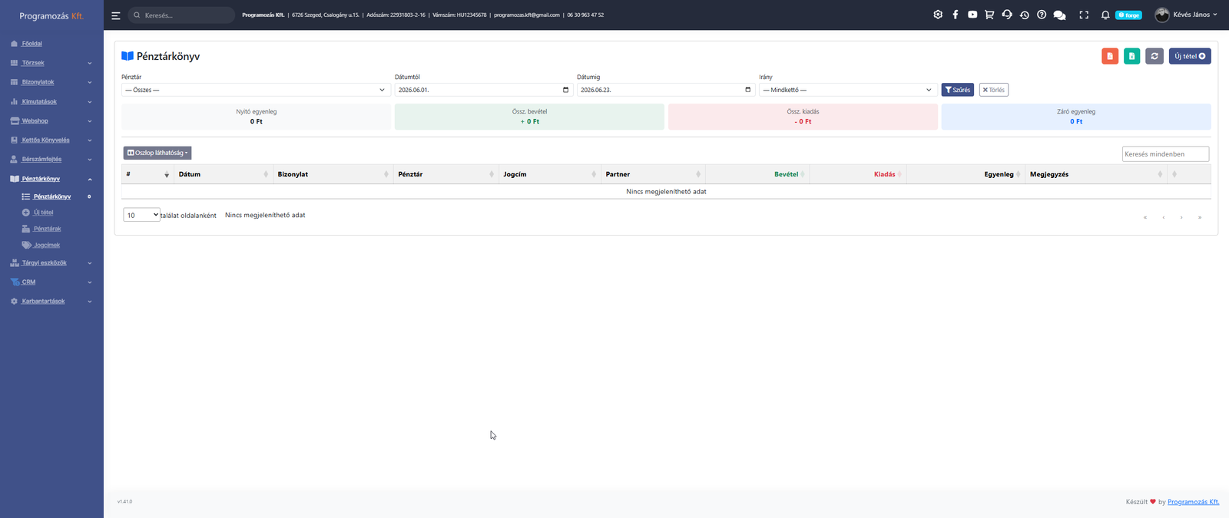Open the Dátumtól calendar picker icon
1229x518 pixels.
[x=566, y=90]
